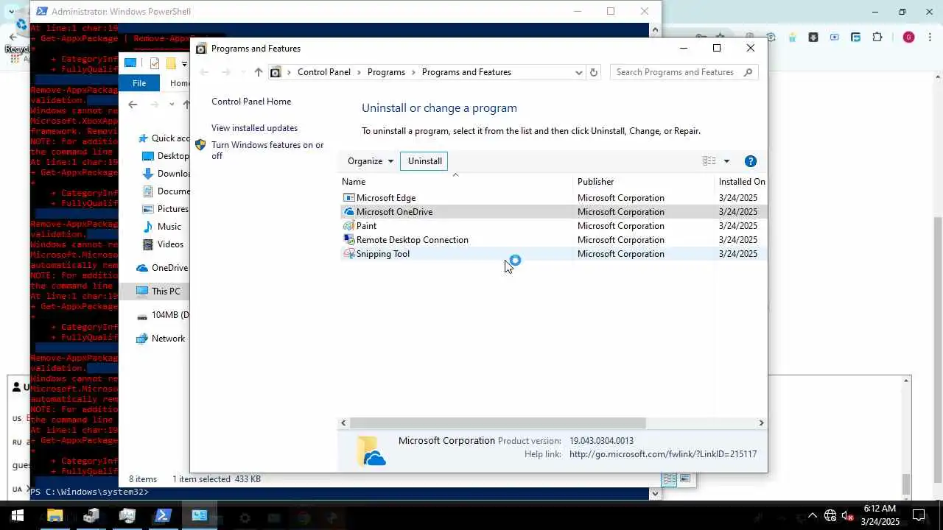This screenshot has width=943, height=530.
Task: Show hidden system tray icons
Action: [x=813, y=516]
